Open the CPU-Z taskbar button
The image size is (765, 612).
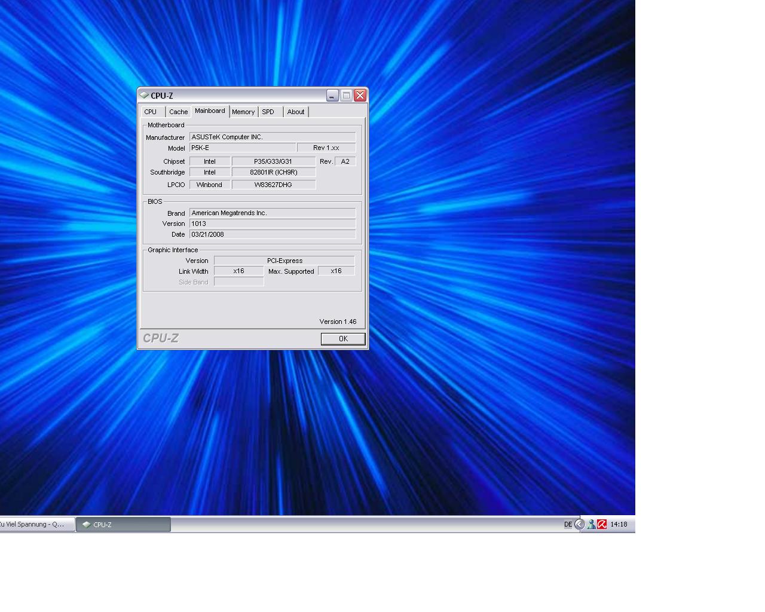pos(124,525)
